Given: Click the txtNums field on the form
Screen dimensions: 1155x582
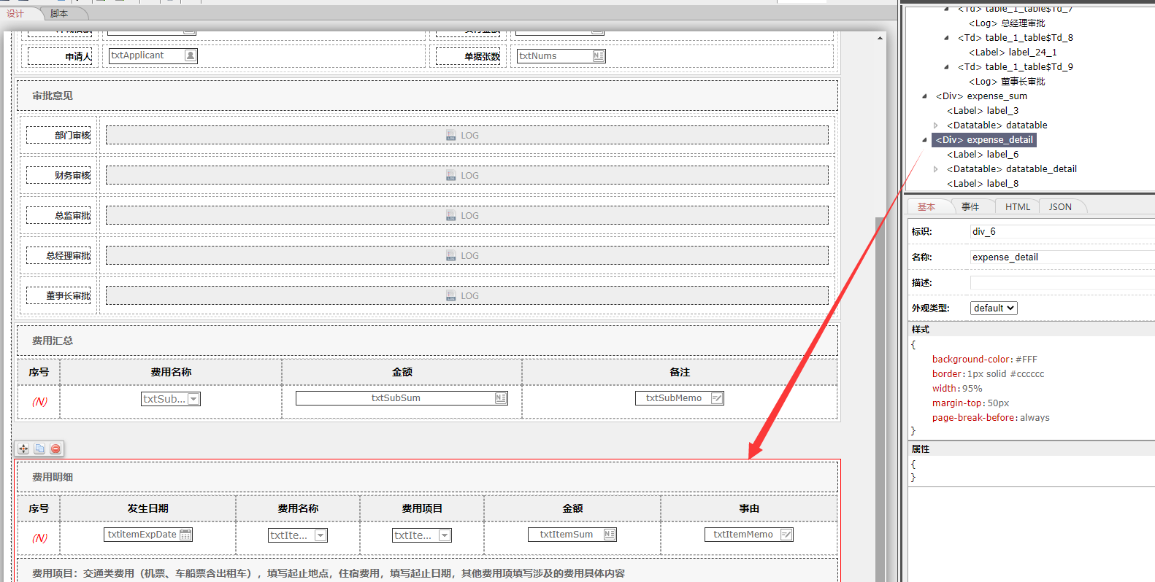Looking at the screenshot, I should 561,56.
